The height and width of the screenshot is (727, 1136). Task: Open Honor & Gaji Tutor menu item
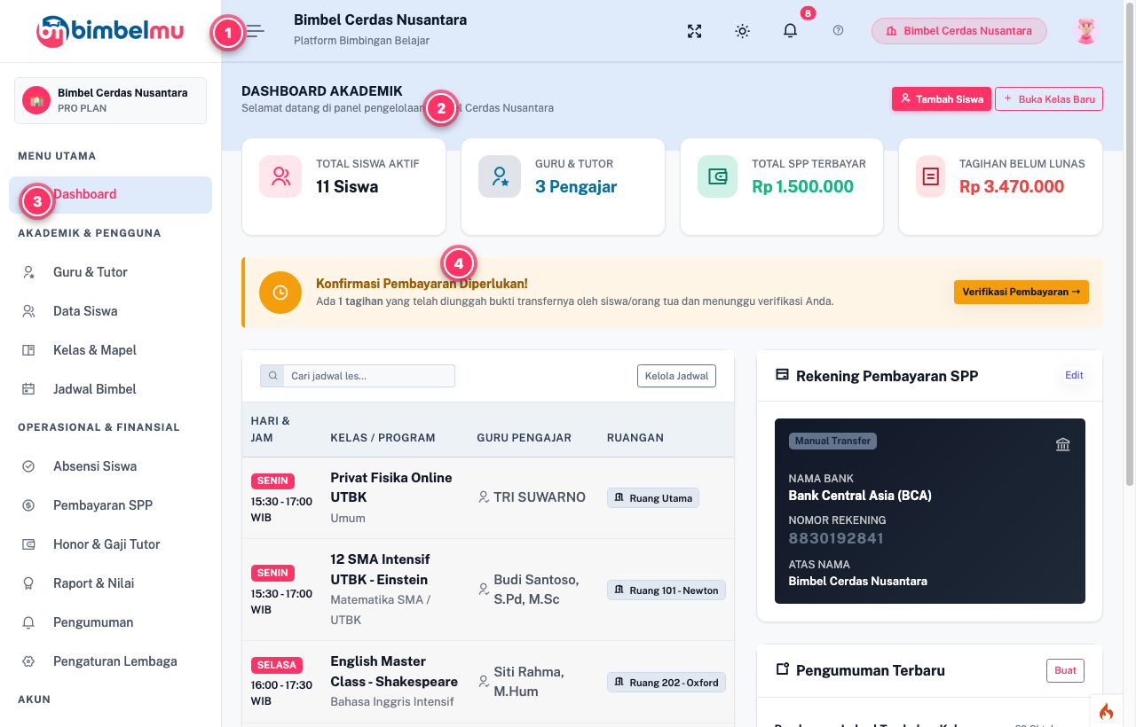click(110, 544)
